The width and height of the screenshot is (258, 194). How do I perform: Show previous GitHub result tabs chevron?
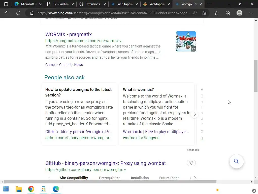[49, 178]
